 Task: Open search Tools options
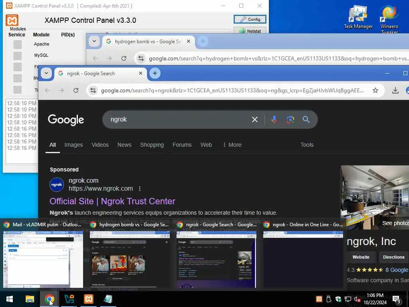(307, 145)
